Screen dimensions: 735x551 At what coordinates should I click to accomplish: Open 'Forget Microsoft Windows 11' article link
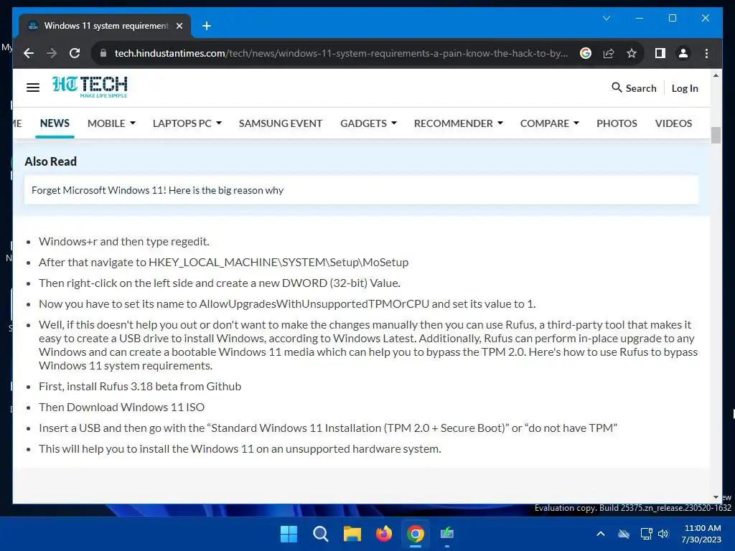157,190
